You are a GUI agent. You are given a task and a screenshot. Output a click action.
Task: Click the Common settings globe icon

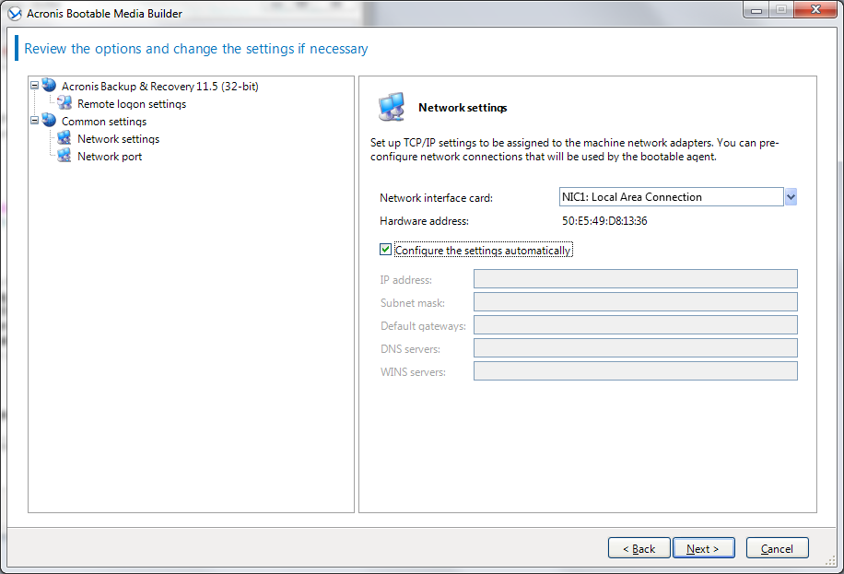pos(49,120)
